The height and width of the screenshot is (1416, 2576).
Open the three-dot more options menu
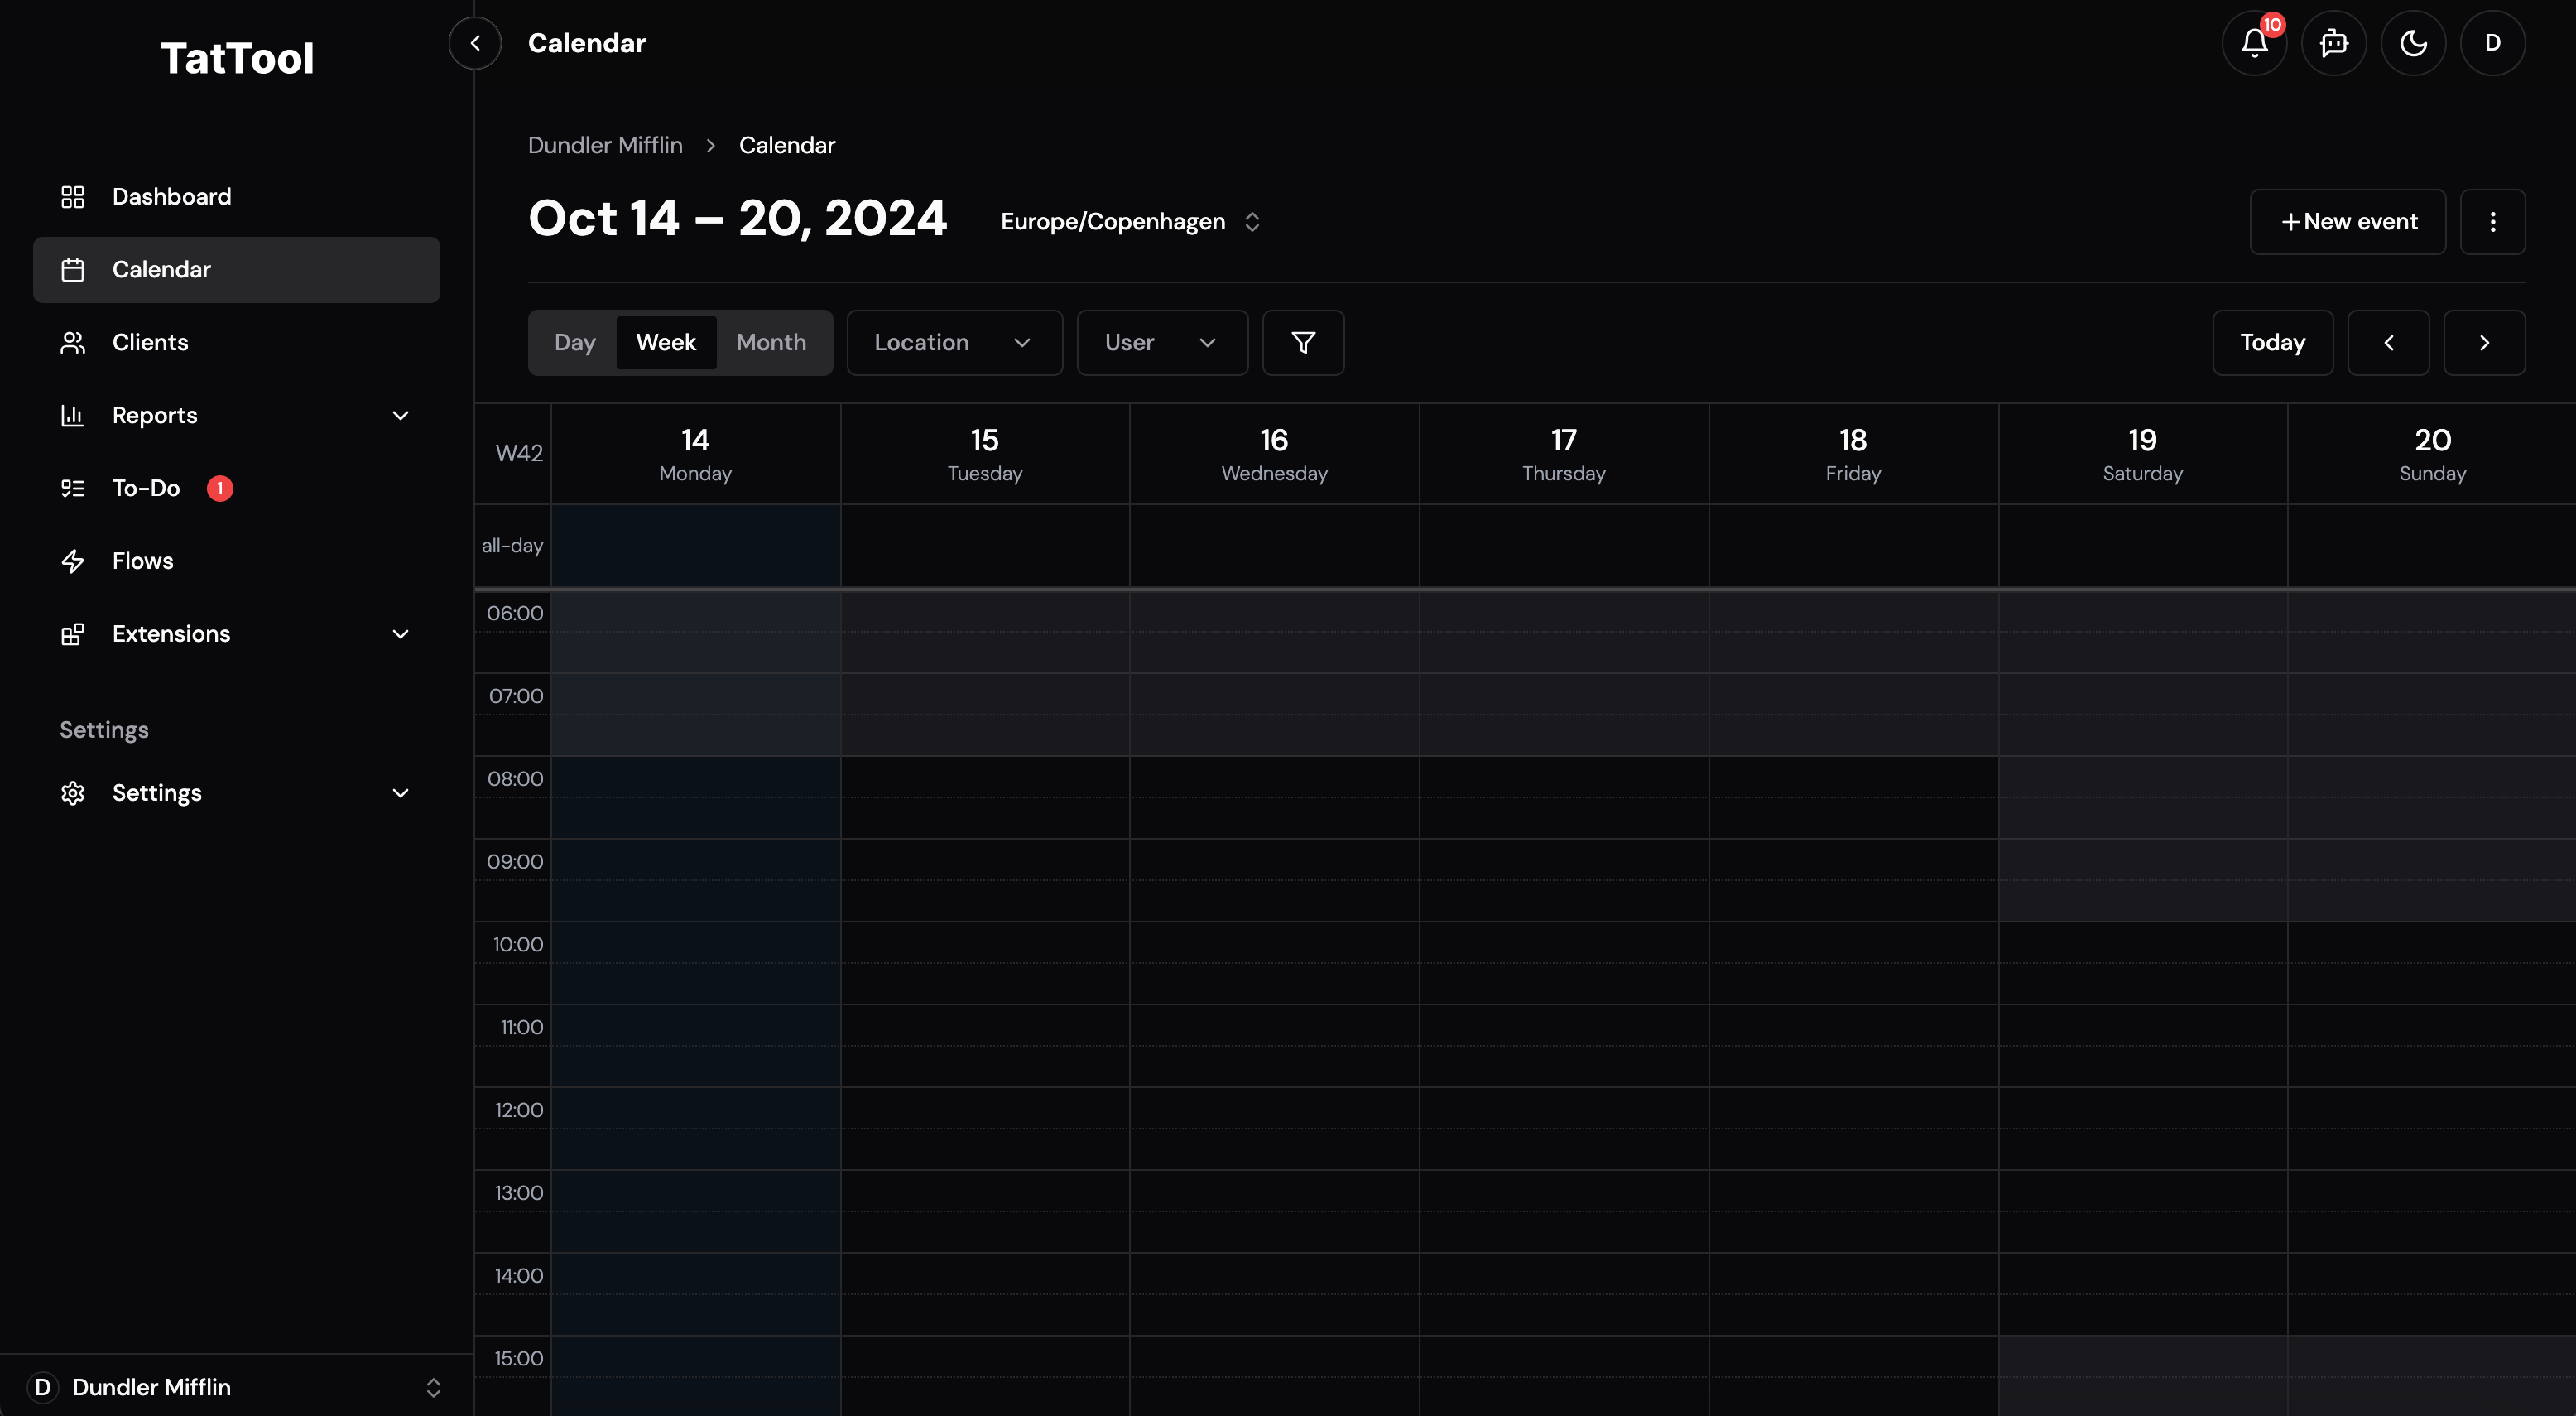tap(2492, 222)
